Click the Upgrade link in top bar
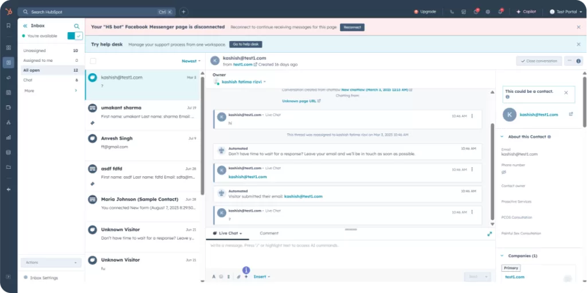The width and height of the screenshot is (587, 293). 425,11
